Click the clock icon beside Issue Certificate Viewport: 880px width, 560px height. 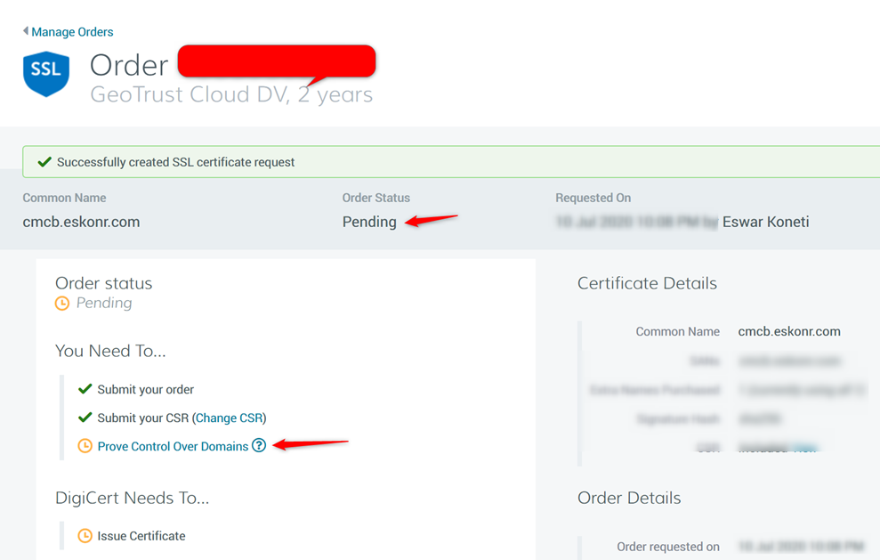85,536
